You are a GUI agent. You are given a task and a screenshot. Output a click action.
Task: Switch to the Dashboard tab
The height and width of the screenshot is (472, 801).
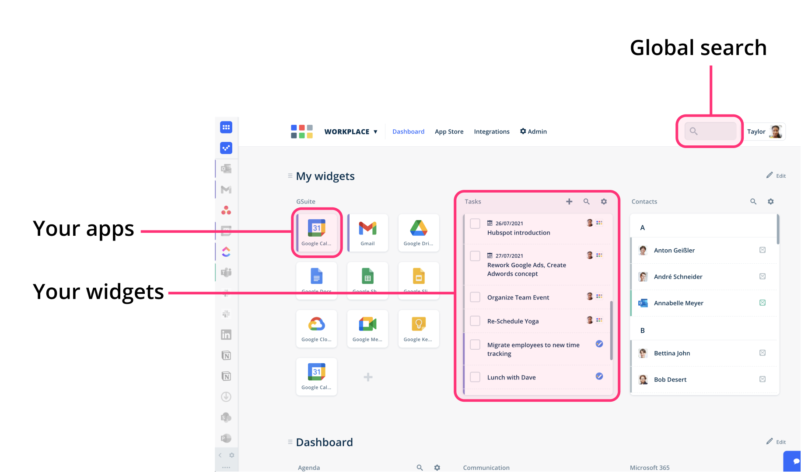click(408, 131)
